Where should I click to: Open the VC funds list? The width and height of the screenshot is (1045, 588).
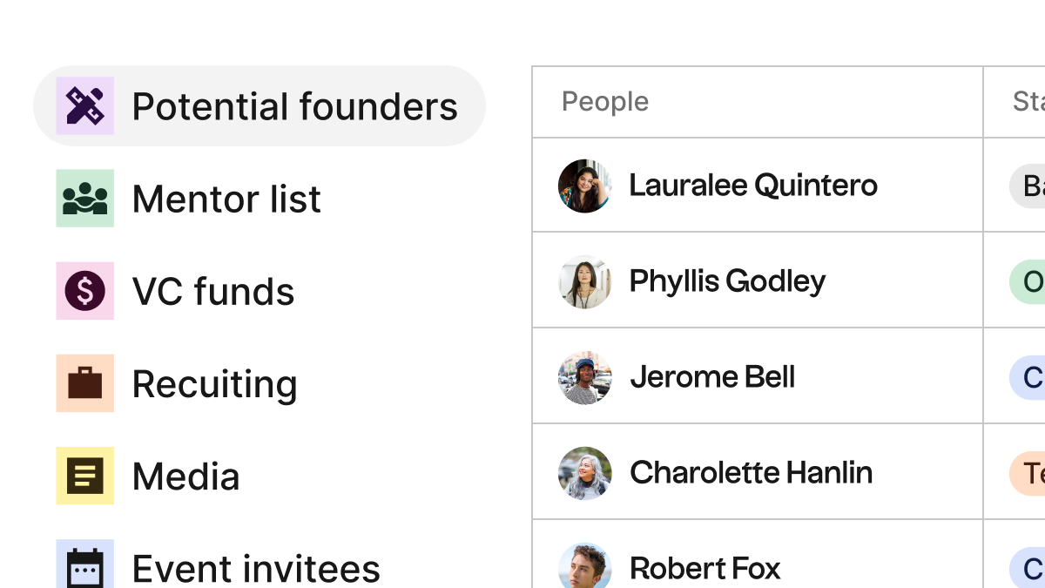213,291
